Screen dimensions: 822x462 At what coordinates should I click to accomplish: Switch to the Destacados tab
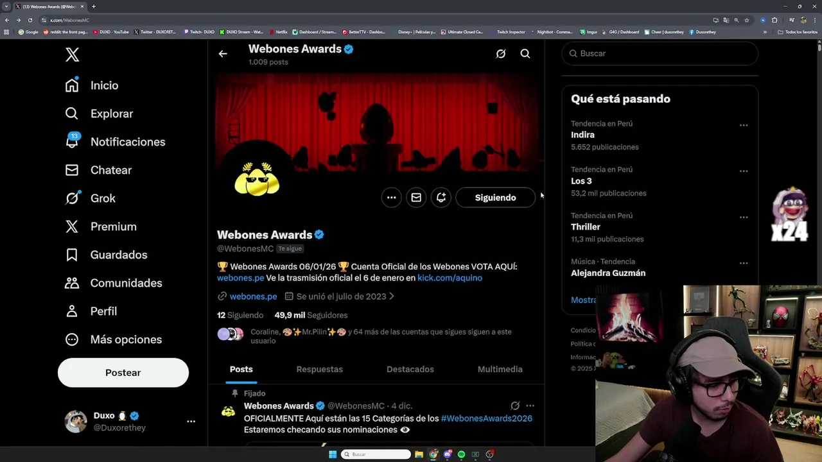coord(410,369)
